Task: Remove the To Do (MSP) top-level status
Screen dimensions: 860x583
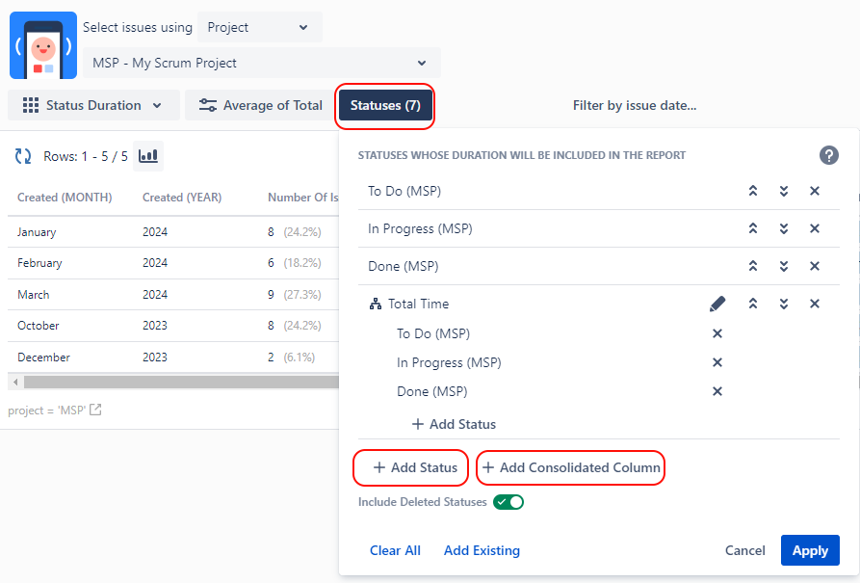Action: pyautogui.click(x=815, y=191)
